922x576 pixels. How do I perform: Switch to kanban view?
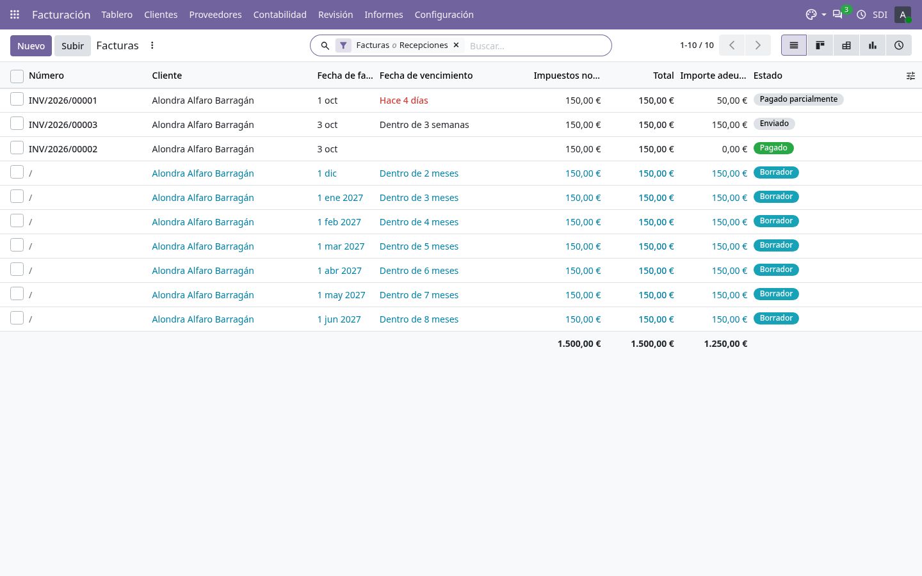tap(820, 45)
